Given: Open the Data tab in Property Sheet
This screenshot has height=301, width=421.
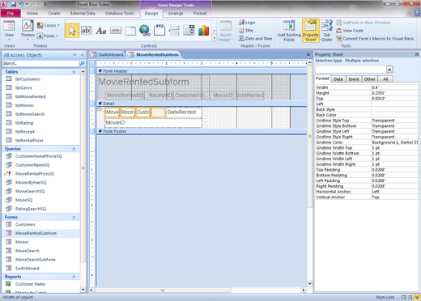Looking at the screenshot, I should click(x=338, y=79).
